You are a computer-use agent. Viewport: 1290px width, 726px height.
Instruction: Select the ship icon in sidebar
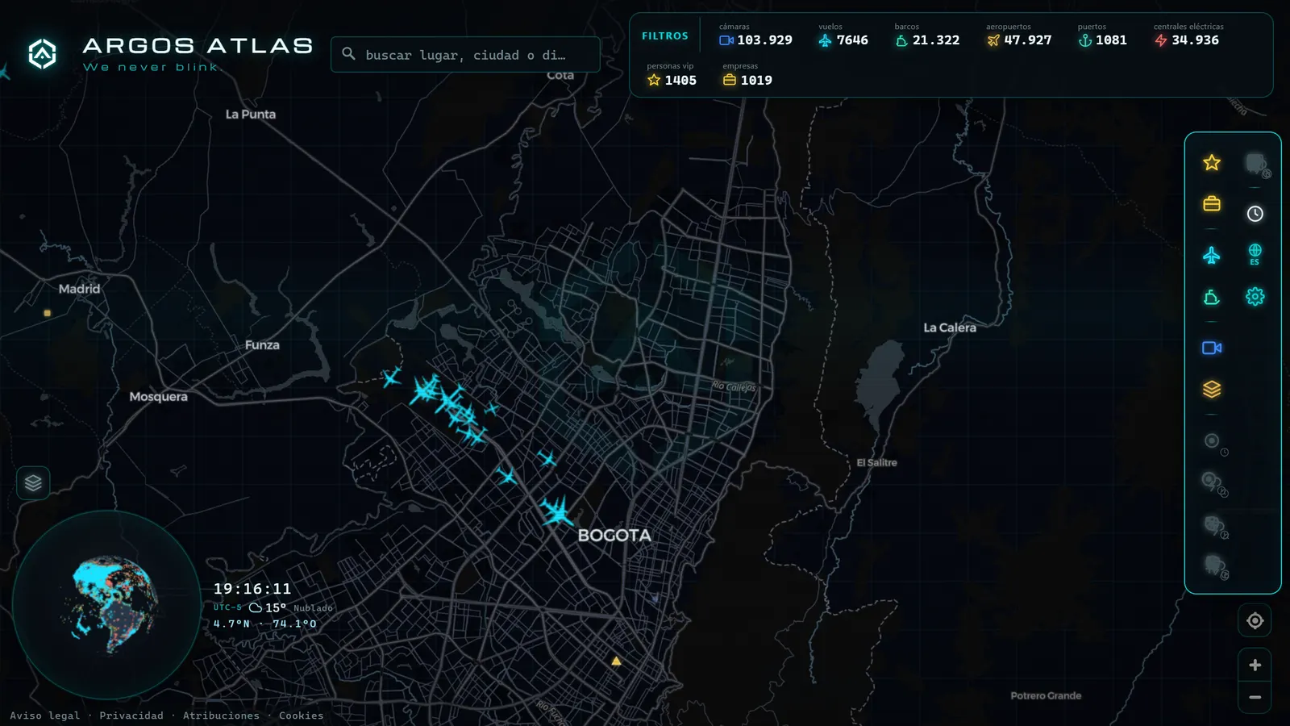pyautogui.click(x=1212, y=298)
